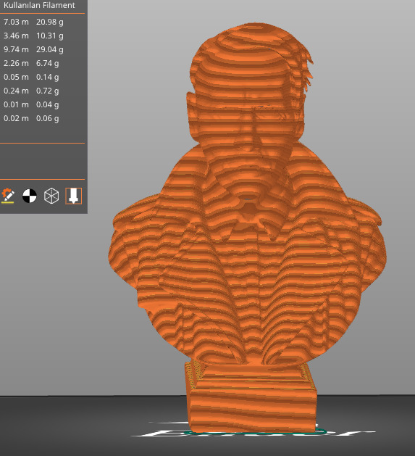Select the 2.26 m length value

tap(16, 63)
